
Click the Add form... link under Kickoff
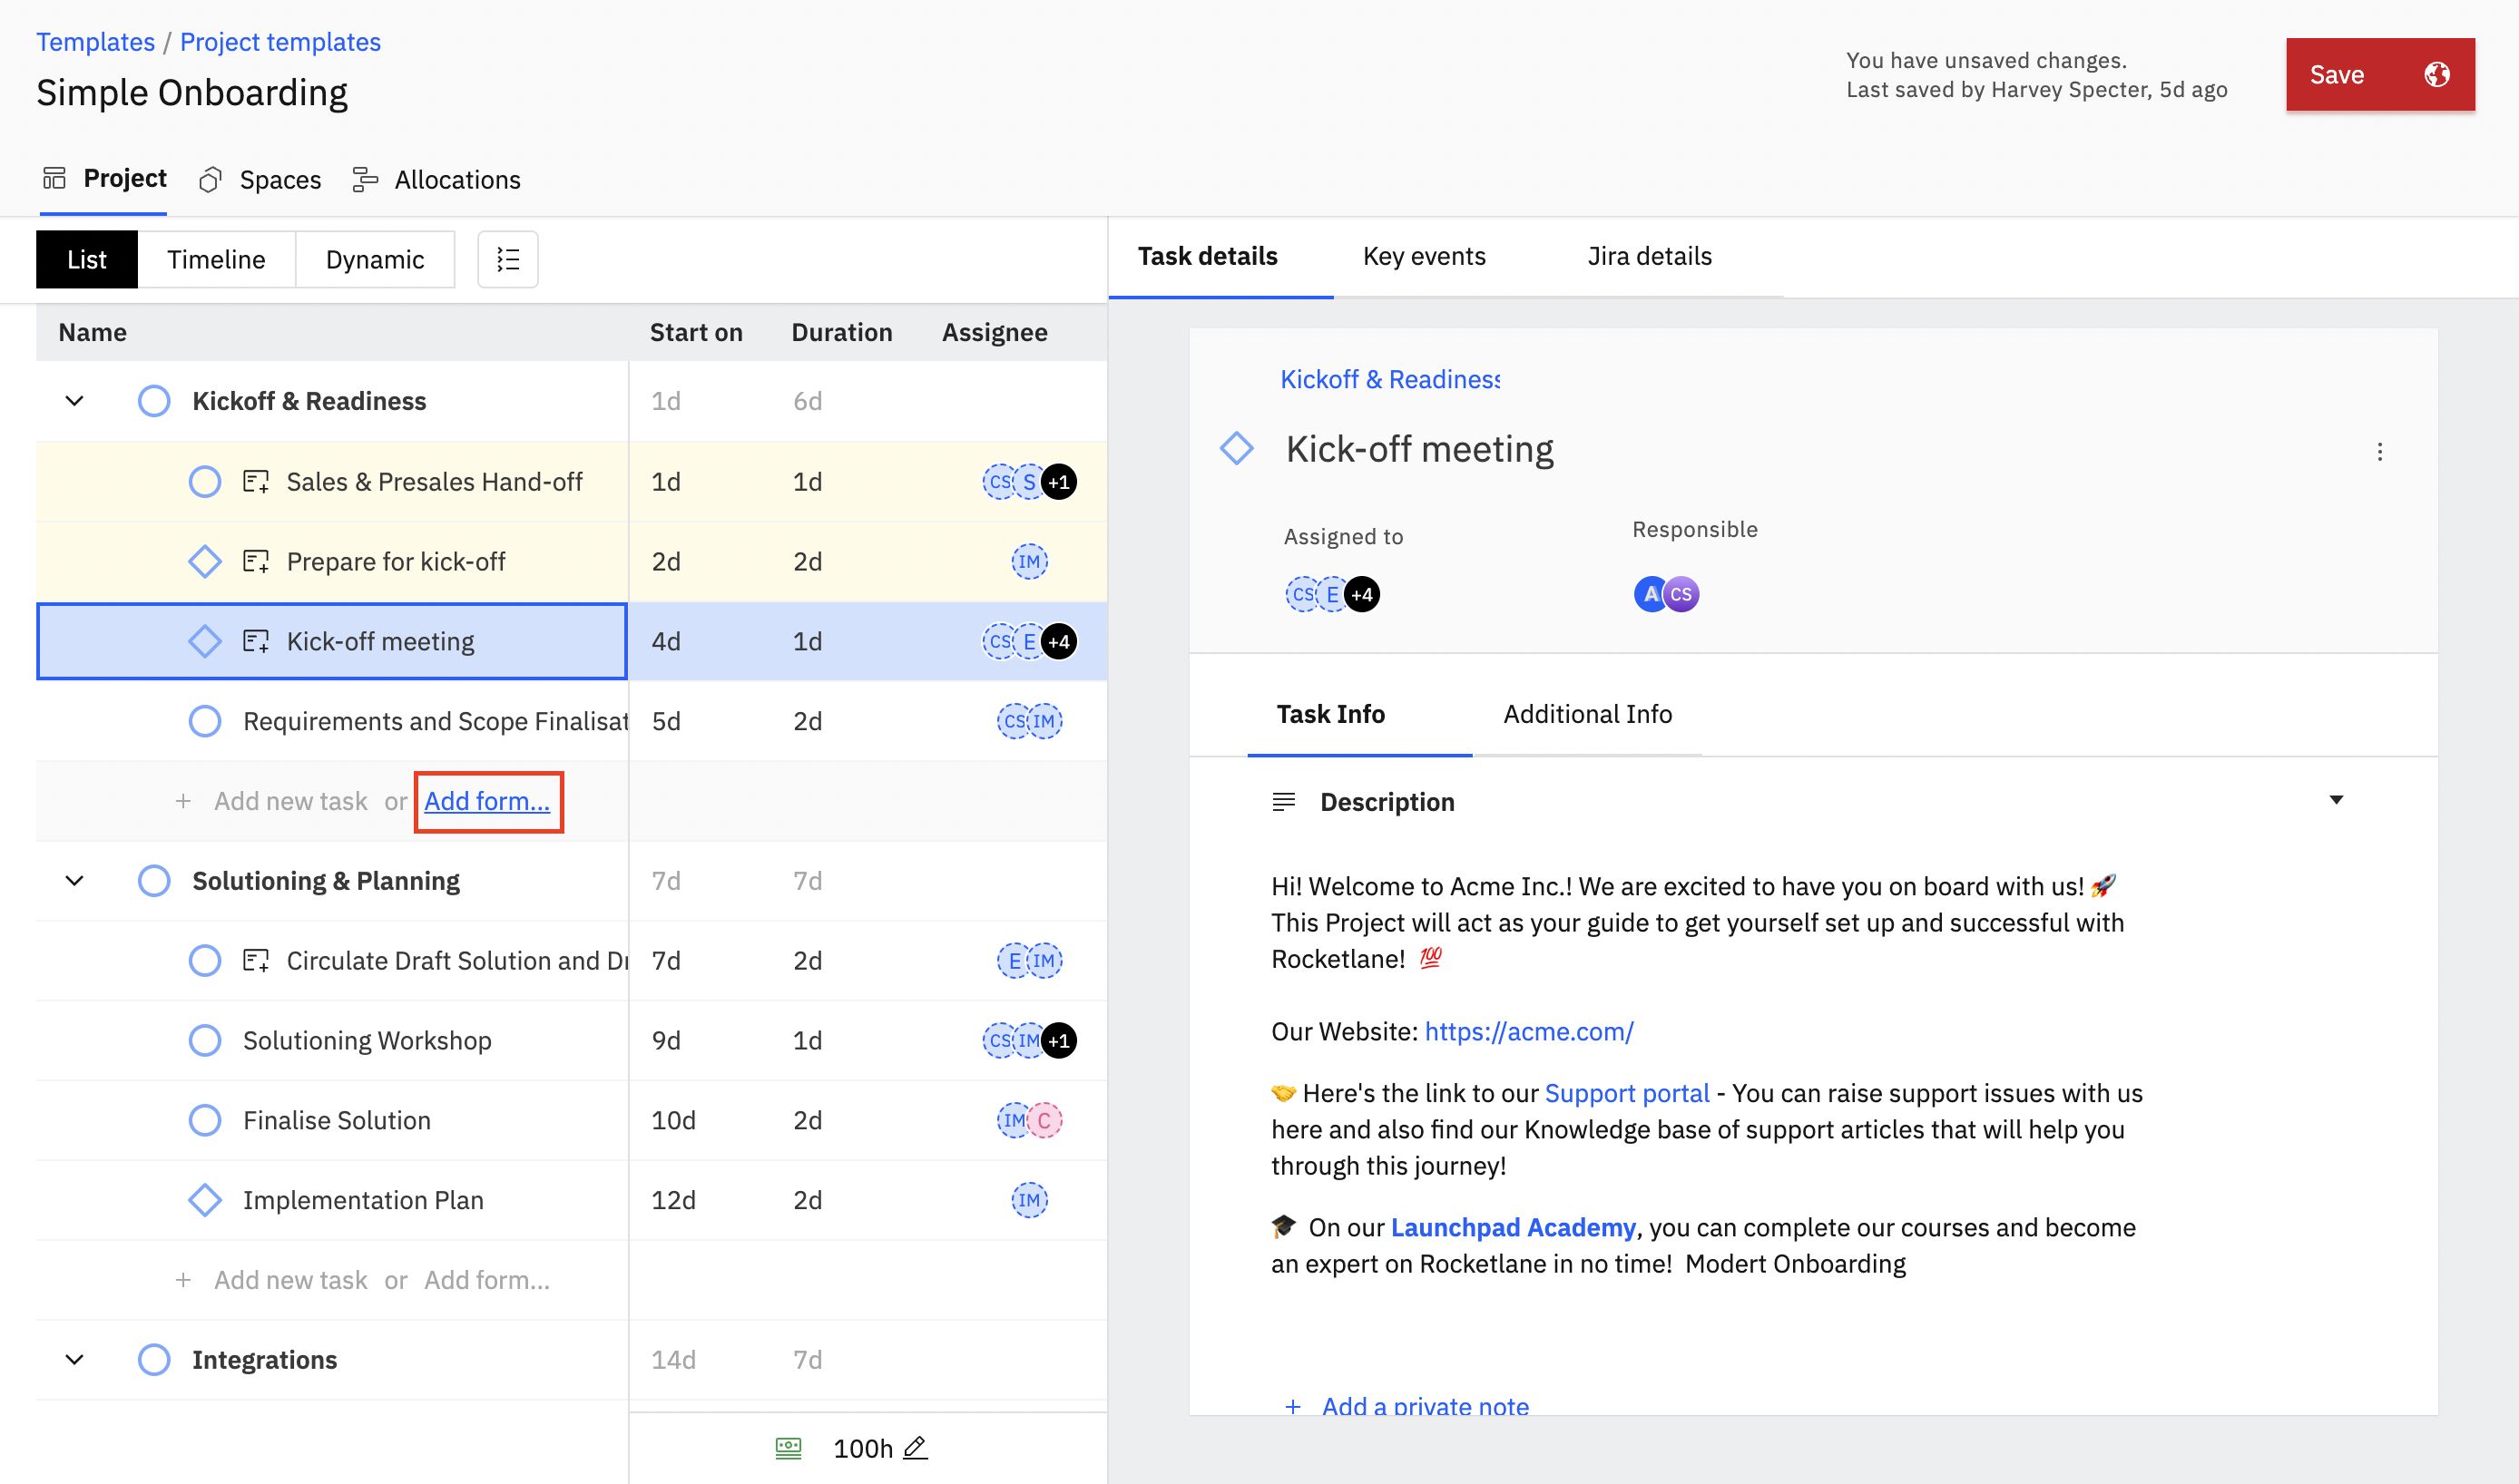coord(487,801)
